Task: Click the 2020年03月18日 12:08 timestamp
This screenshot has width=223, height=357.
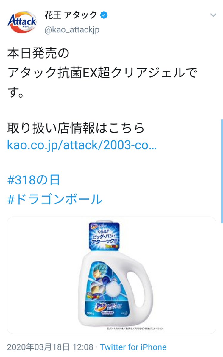Action: pos(49,347)
